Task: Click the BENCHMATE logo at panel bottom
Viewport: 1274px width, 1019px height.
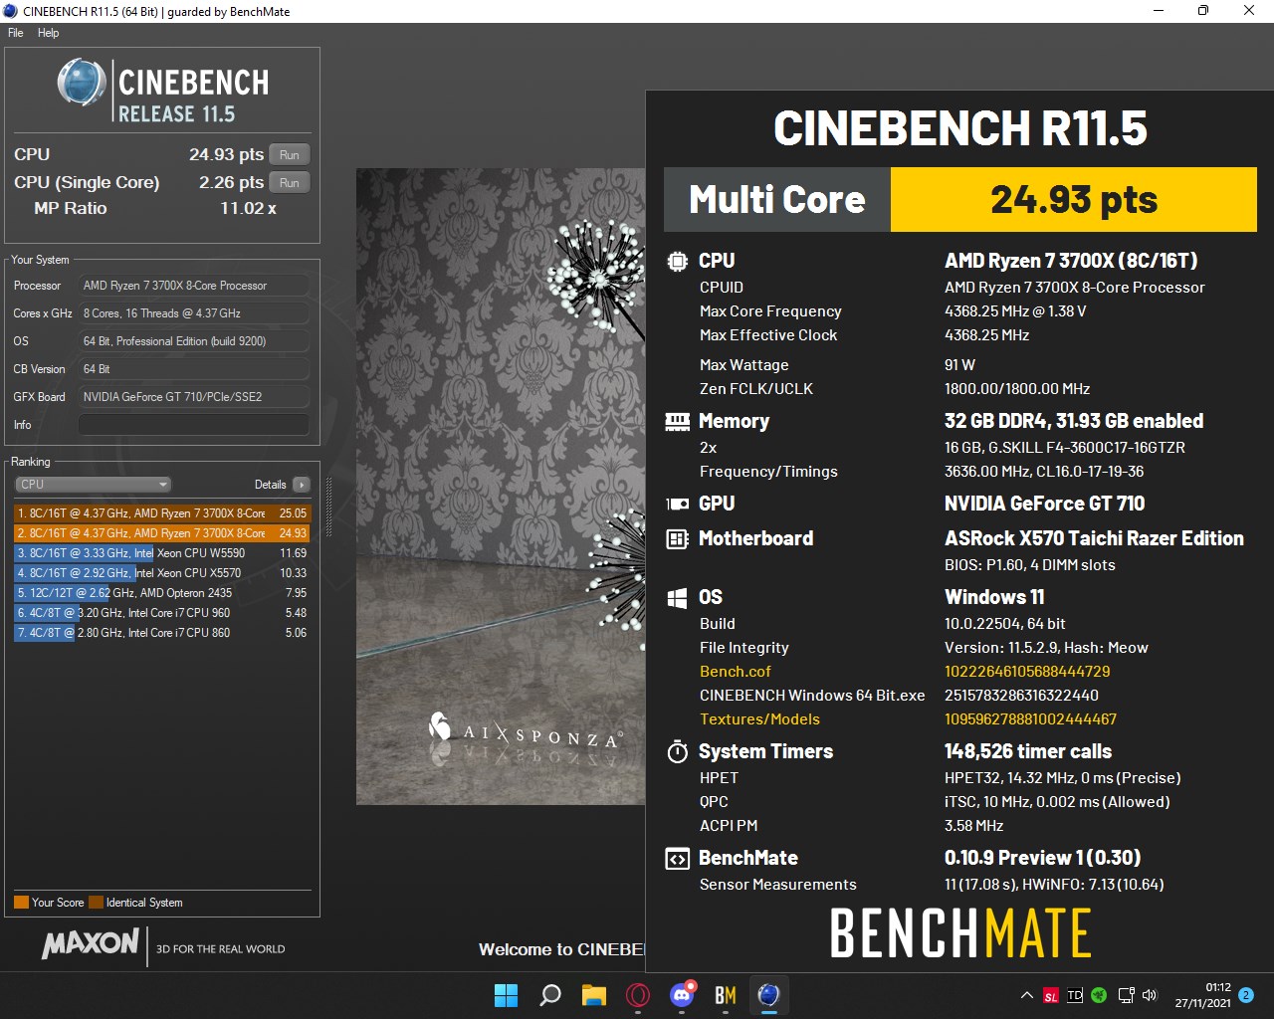Action: [x=960, y=933]
